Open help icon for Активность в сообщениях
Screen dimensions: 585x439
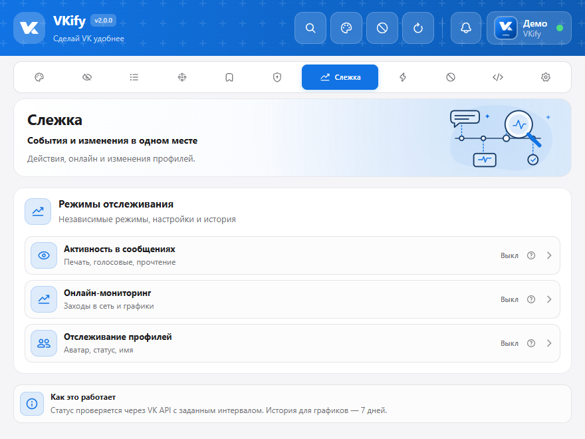pyautogui.click(x=531, y=255)
